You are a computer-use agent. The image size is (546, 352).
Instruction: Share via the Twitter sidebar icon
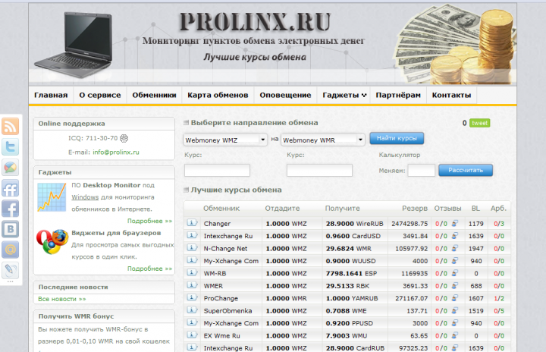[x=10, y=146]
